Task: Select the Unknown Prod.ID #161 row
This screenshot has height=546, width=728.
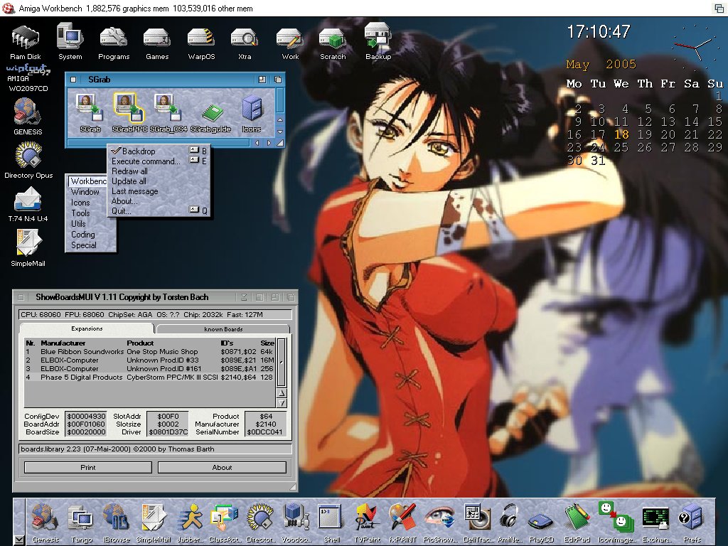Action: (149, 369)
